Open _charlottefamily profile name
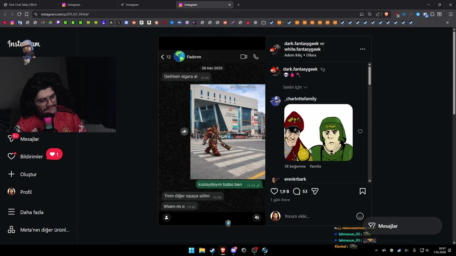This screenshot has width=456, height=256. tap(300, 99)
